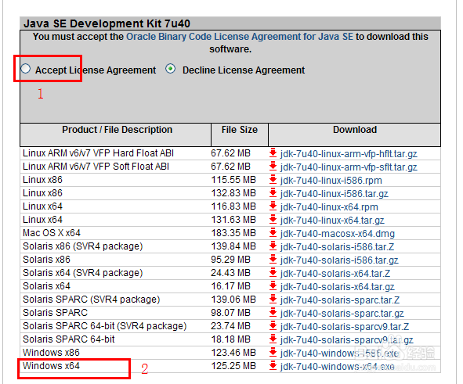Download jdk-7u40-windows-x64.exe file link

337,366
